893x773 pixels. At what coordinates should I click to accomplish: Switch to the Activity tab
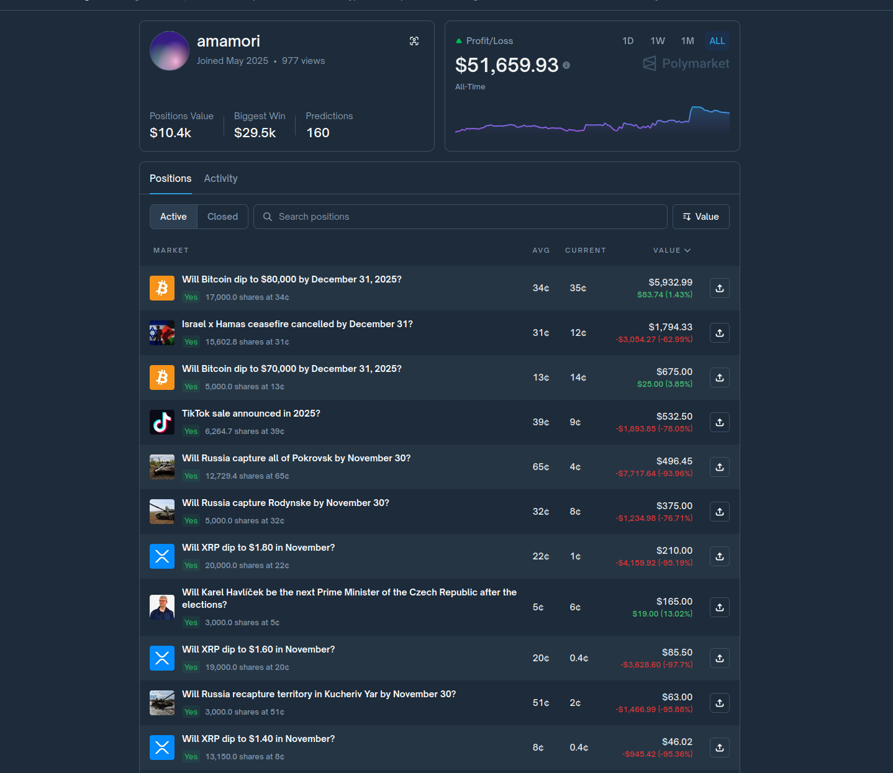tap(221, 179)
